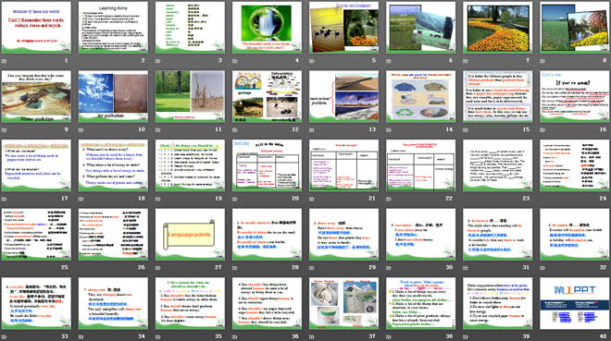Click the animation star icon under slide 19
Image resolution: width=611 pixels, height=341 pixels.
tap(158, 199)
